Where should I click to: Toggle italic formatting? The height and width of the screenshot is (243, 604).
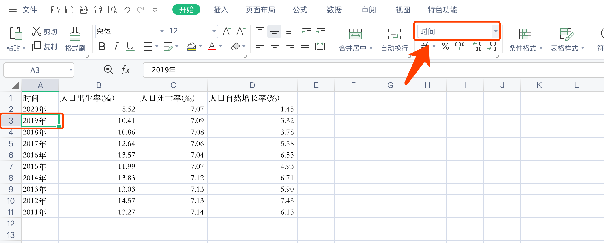(x=116, y=46)
